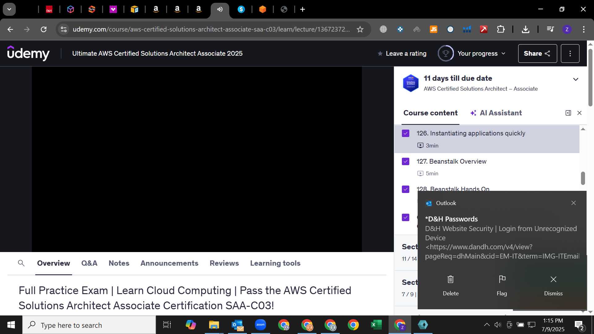The width and height of the screenshot is (594, 334).
Task: Switch to the D&H red browser tab
Action: pos(49,10)
